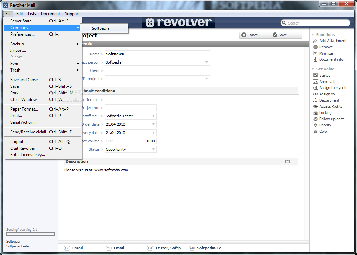This screenshot has height=255, width=357.
Task: Click the Assign to icon
Action: coord(315,94)
